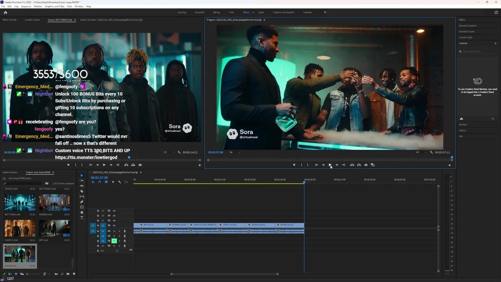Select the Ripple Edit tool
This screenshot has width=501, height=282.
click(82, 186)
